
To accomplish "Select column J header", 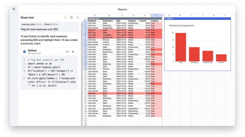I will 203,15.
